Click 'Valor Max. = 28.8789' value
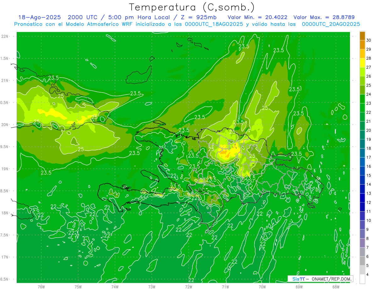 coord(324,17)
